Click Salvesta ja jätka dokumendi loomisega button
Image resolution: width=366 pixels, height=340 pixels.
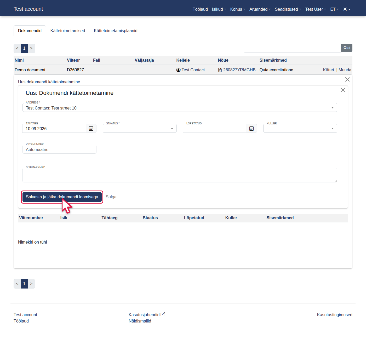(62, 197)
